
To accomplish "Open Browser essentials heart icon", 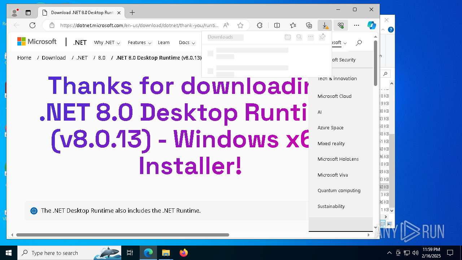I will [341, 25].
